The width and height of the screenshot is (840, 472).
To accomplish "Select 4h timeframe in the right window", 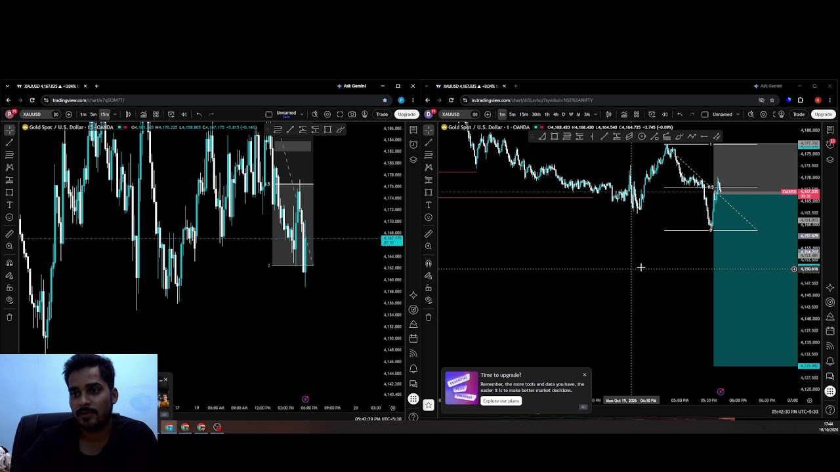I will point(556,115).
